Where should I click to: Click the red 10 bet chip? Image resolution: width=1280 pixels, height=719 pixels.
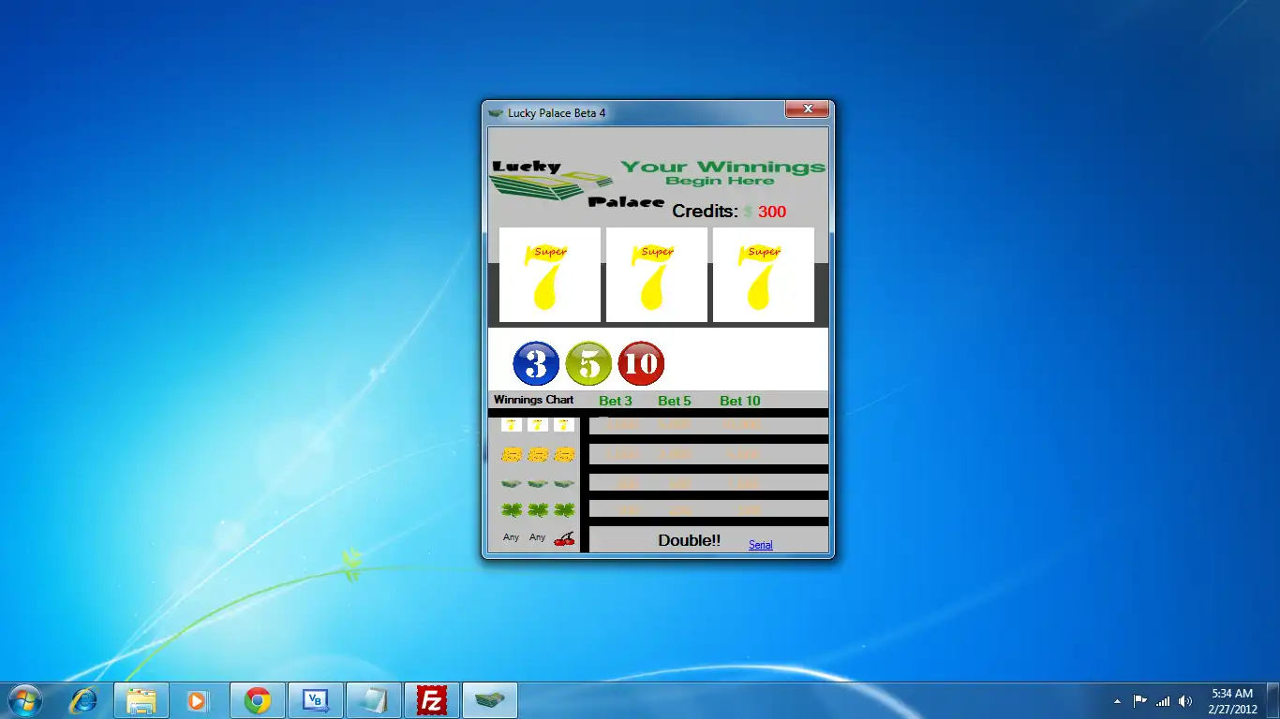642,363
